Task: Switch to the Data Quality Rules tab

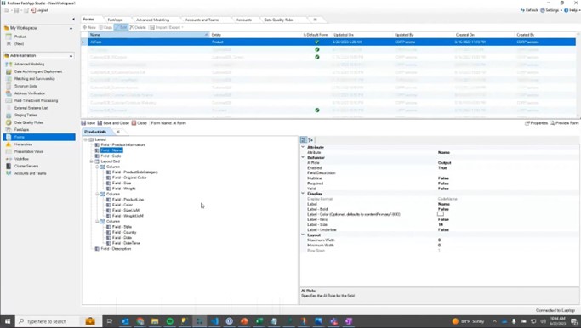Action: tap(279, 20)
